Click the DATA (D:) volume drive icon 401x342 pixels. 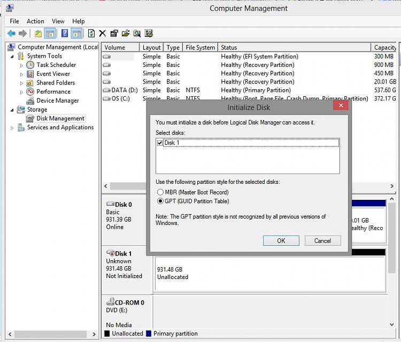(x=106, y=90)
